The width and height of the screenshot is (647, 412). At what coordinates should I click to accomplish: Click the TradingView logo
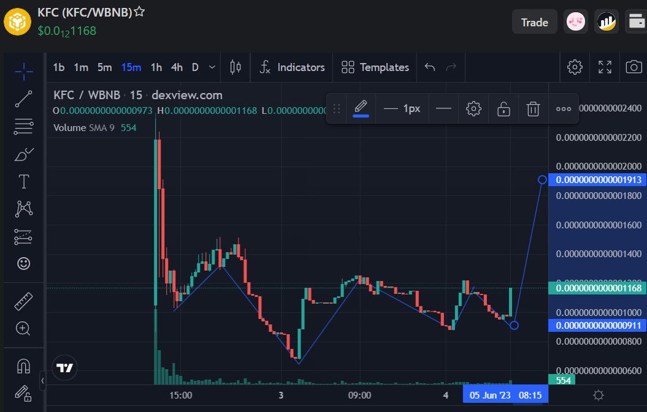pyautogui.click(x=65, y=367)
